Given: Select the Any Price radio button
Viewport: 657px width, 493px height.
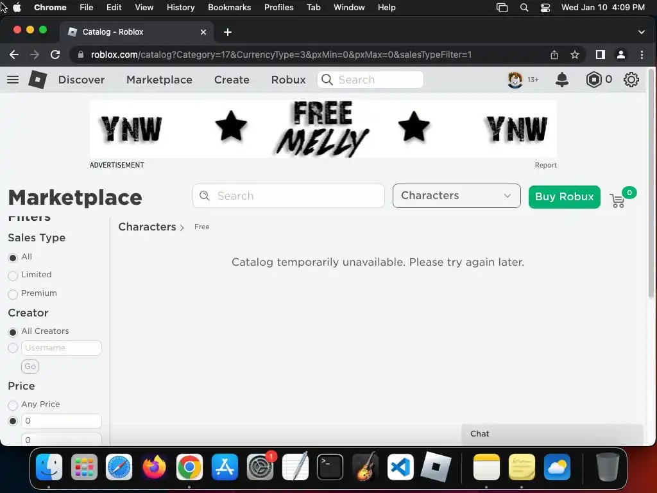Looking at the screenshot, I should pos(13,405).
